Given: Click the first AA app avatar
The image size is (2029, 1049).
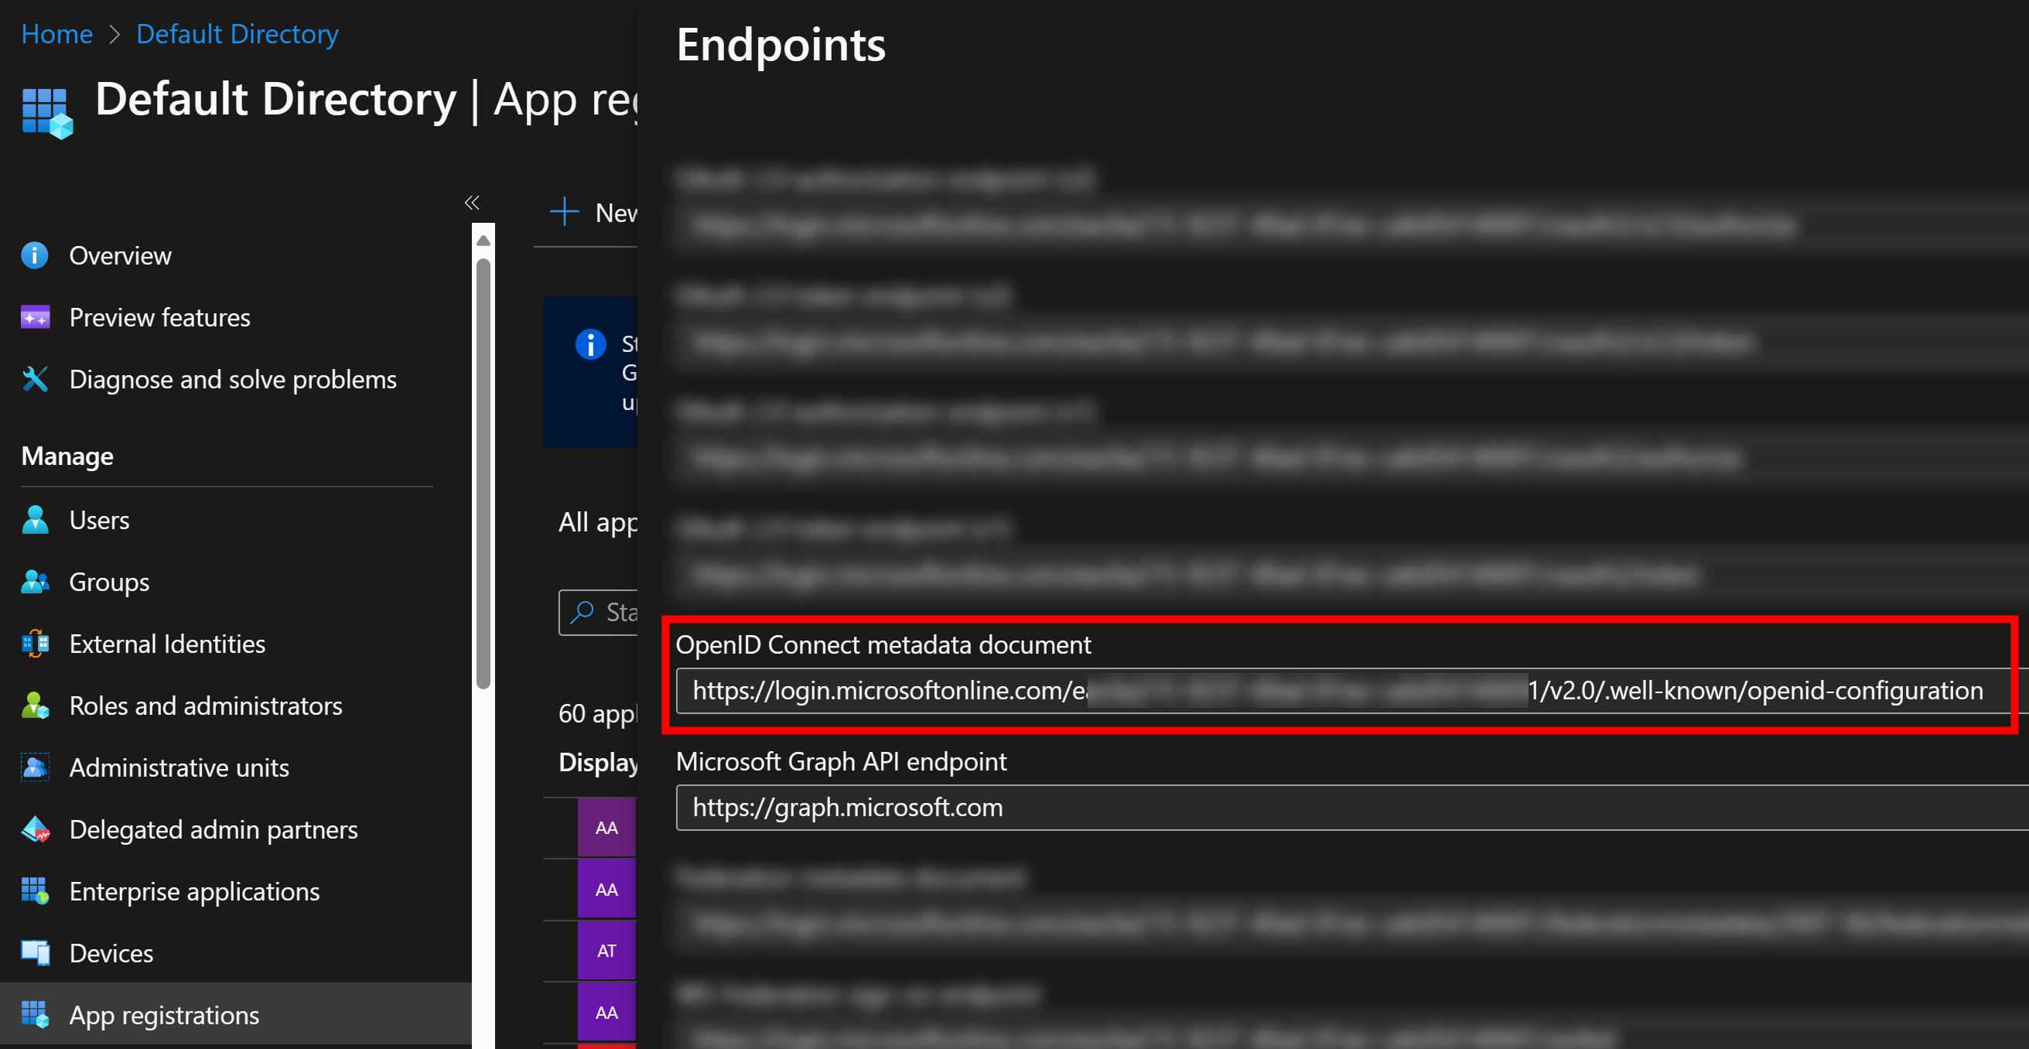Looking at the screenshot, I should (x=606, y=828).
